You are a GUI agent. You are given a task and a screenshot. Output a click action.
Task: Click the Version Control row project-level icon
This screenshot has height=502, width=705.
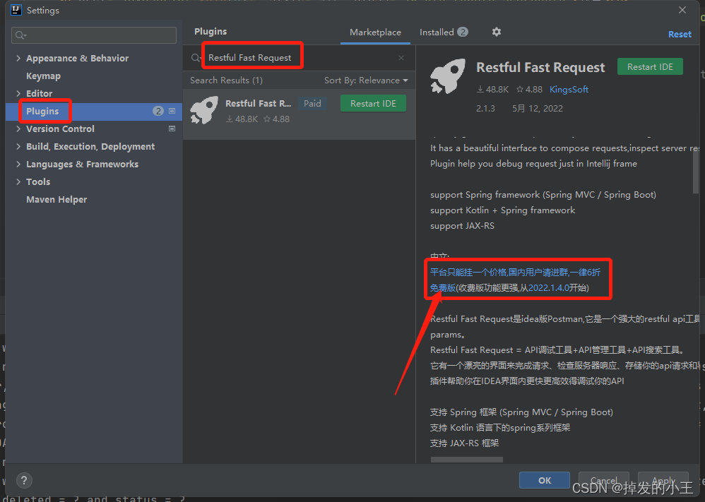pyautogui.click(x=172, y=129)
